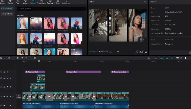Select the Blur effect thumbnail

tap(77, 23)
